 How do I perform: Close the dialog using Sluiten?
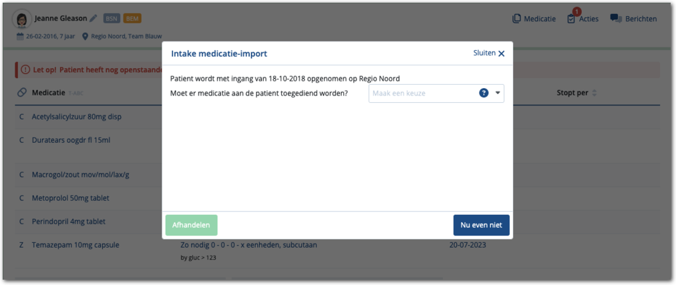pyautogui.click(x=489, y=53)
